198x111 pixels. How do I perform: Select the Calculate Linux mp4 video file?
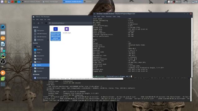[x=56, y=34]
